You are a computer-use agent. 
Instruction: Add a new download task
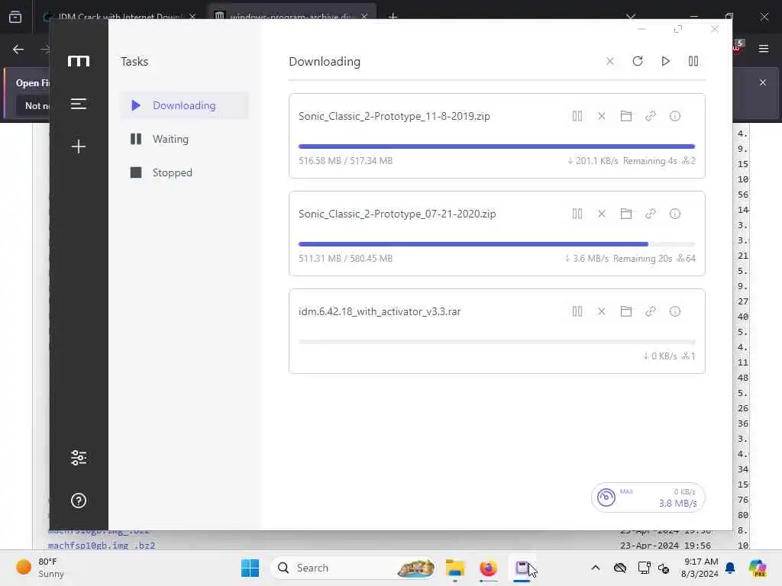(79, 146)
